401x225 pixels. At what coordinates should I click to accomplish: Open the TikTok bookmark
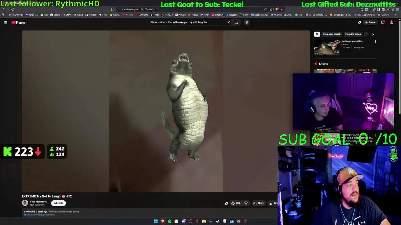click(155, 15)
